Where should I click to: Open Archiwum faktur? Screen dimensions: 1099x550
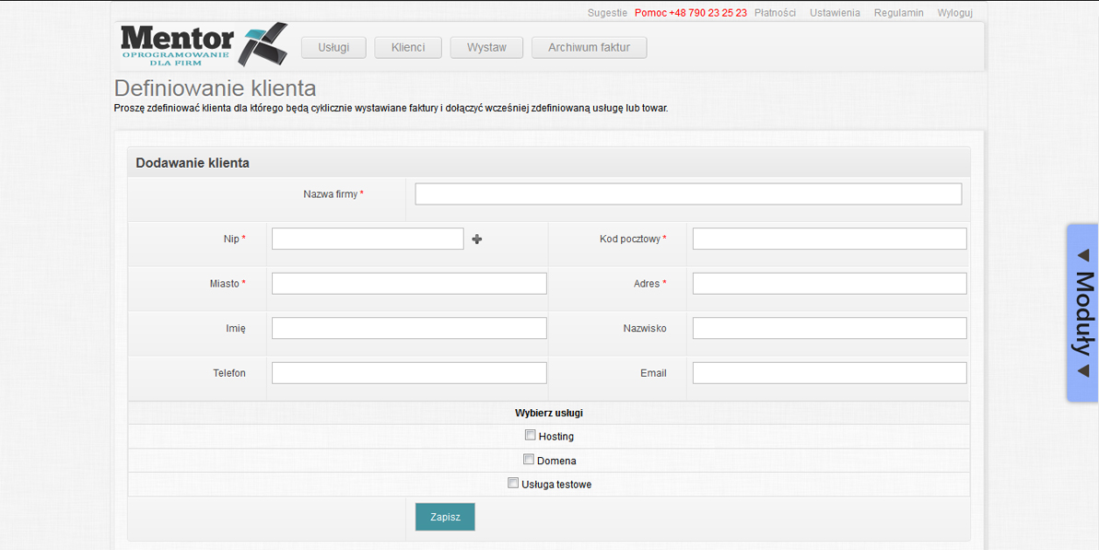click(x=589, y=48)
